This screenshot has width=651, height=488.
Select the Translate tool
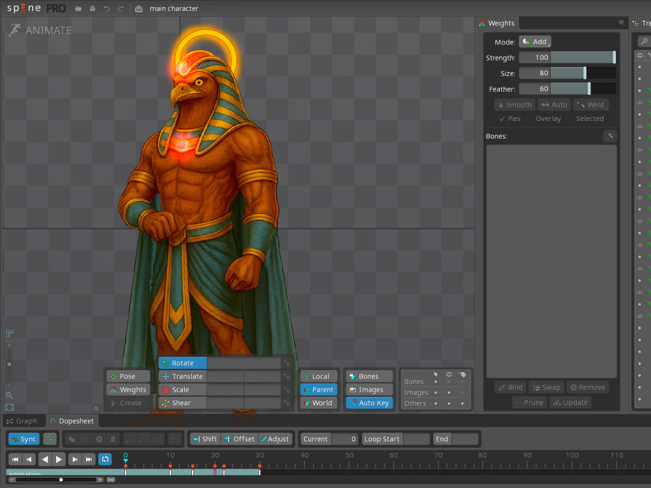click(183, 376)
